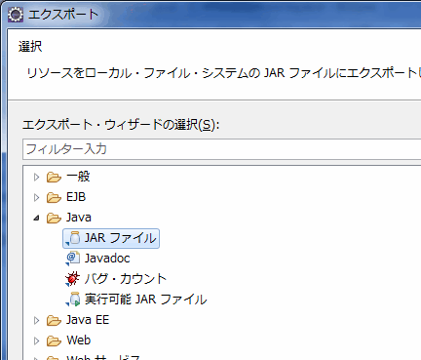Click the フィルター入力 filter text field
The width and height of the screenshot is (421, 360).
221,149
